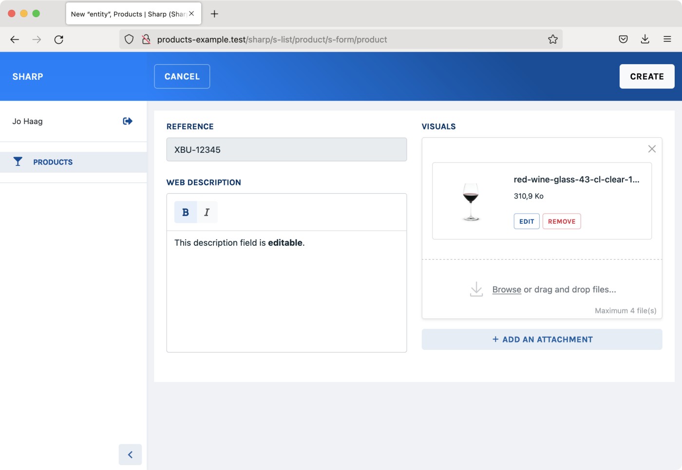The image size is (682, 470).
Task: Click the tracking protection shield icon
Action: point(129,39)
